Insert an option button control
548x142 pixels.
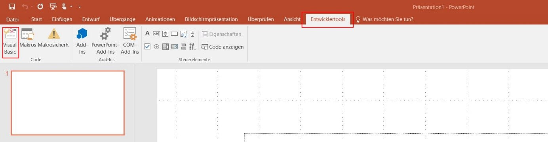(x=156, y=47)
